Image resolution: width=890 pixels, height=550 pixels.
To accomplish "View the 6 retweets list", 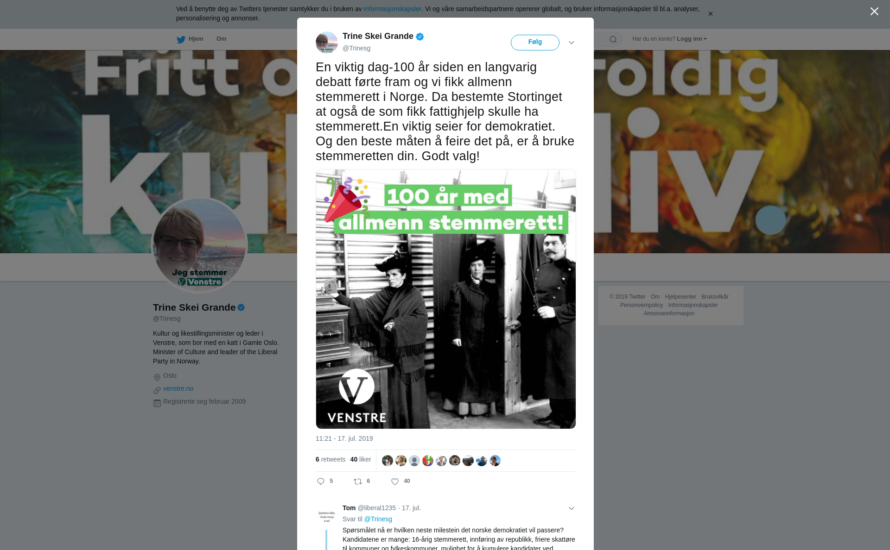I will click(331, 459).
